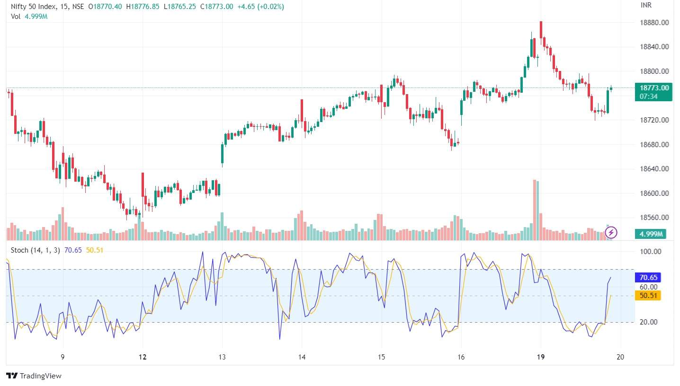Image resolution: width=680 pixels, height=386 pixels.
Task: Click the stochastic value 70.65 in legend
Action: click(x=73, y=250)
